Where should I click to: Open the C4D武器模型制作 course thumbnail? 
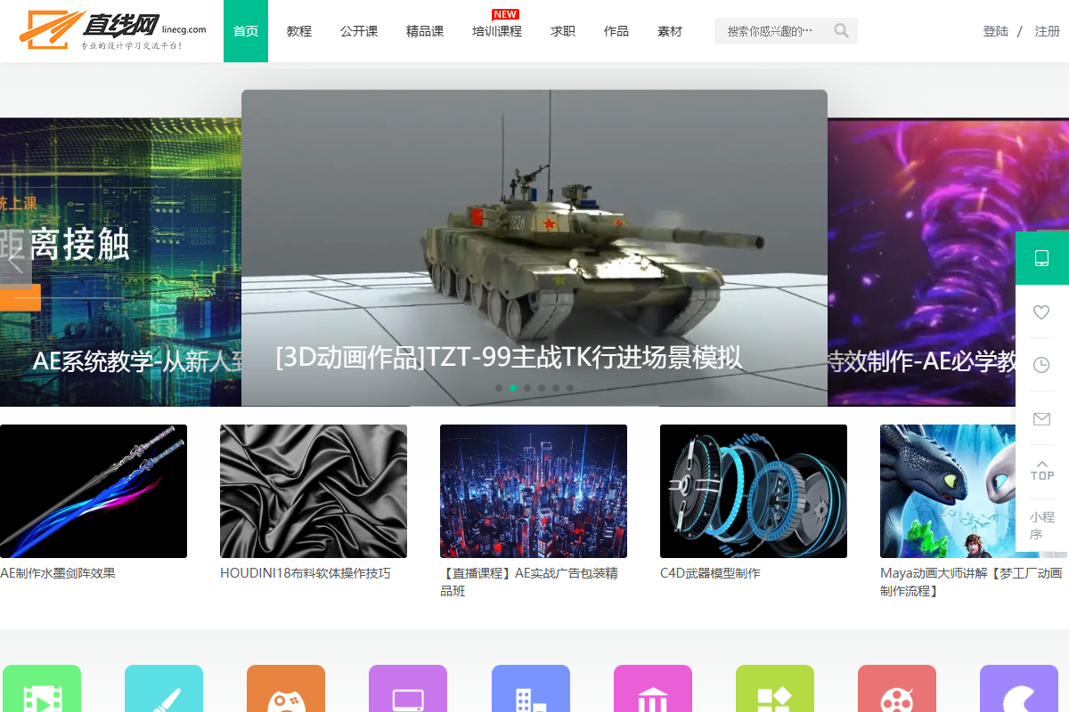click(x=753, y=490)
